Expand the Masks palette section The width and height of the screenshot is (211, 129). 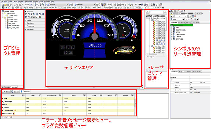(26, 20)
